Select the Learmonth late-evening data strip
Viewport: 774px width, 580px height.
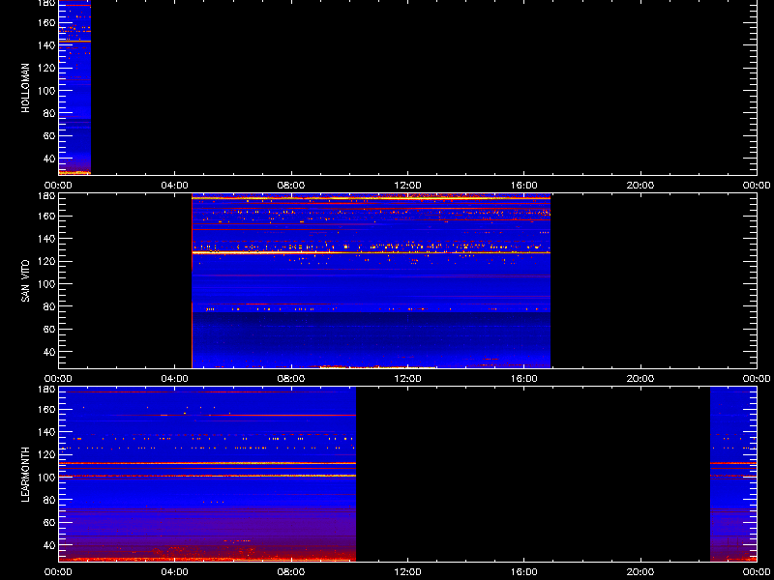[733, 474]
